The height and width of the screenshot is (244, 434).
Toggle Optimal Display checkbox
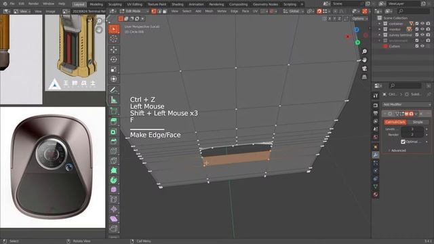tap(403, 142)
